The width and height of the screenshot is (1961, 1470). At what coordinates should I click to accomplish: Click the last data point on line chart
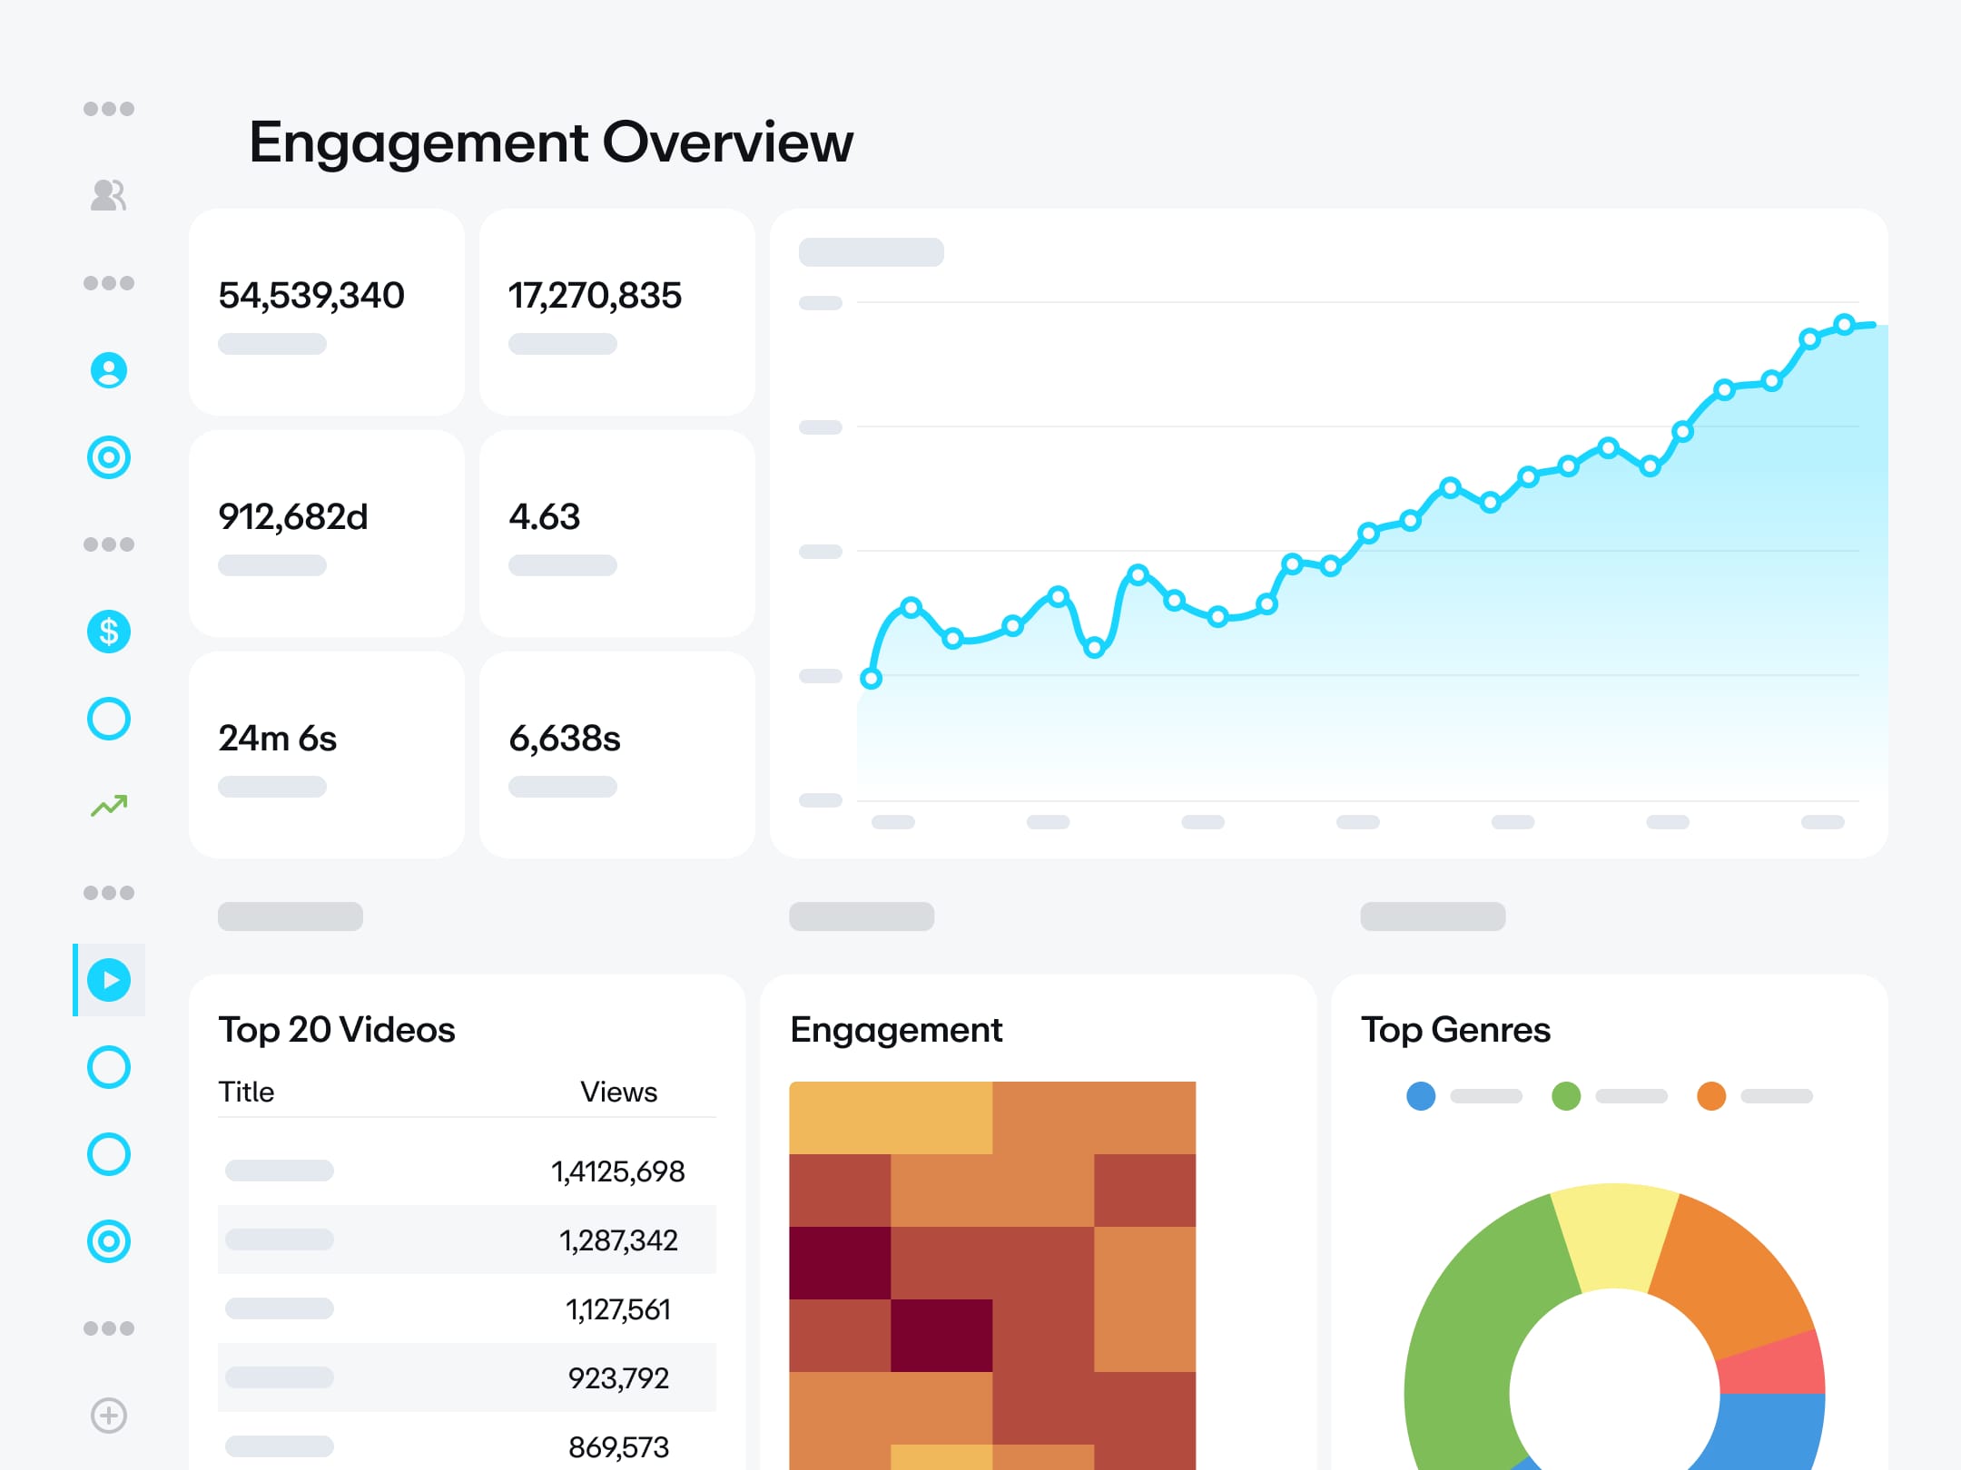tap(1844, 324)
